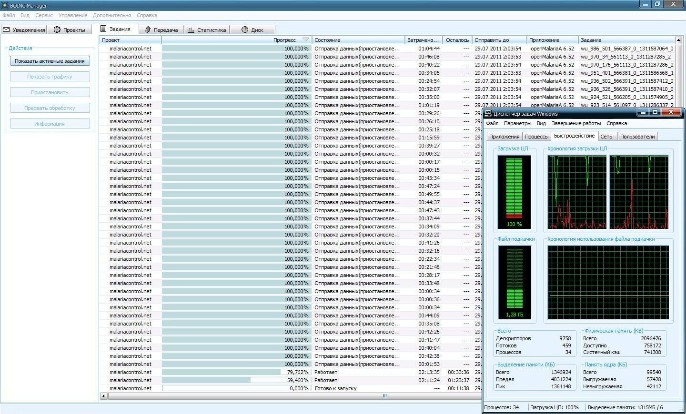Click the chart icon on the Статистика tab
Viewport: 686px width, 414px height.
pos(191,30)
